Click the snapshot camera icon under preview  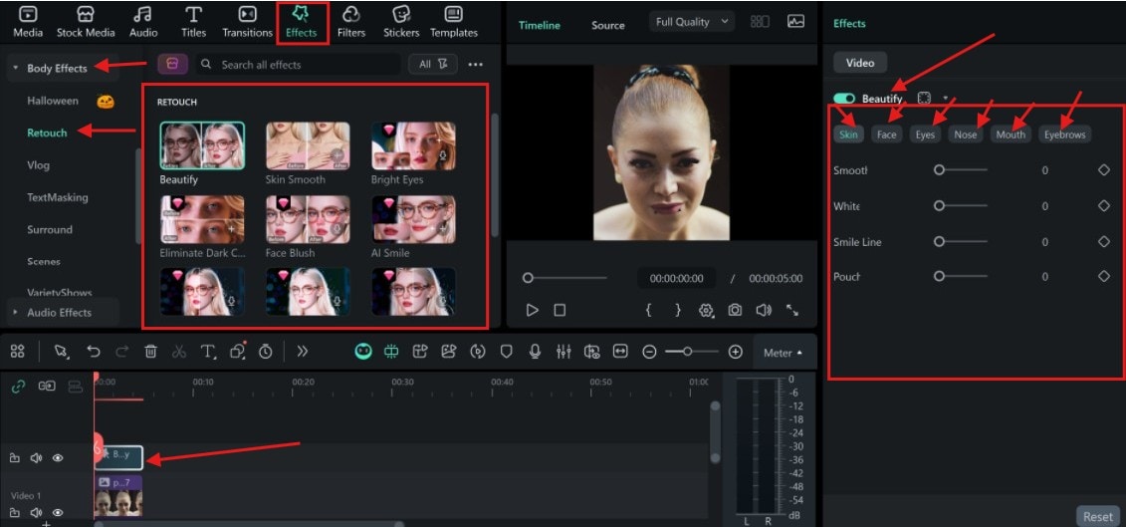pos(735,310)
